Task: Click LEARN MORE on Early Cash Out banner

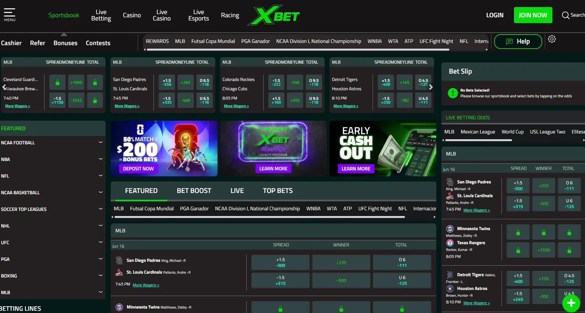Action: [356, 169]
